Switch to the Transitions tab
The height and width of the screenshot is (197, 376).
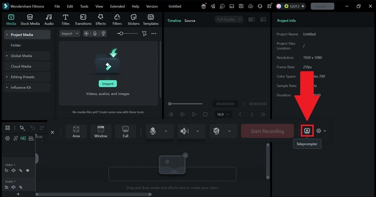83,20
